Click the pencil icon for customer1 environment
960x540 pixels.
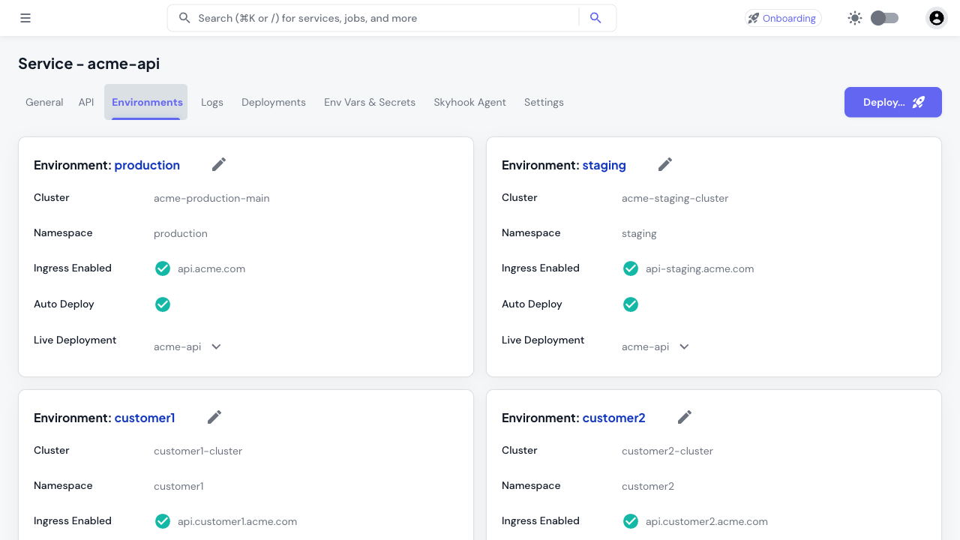(x=214, y=416)
